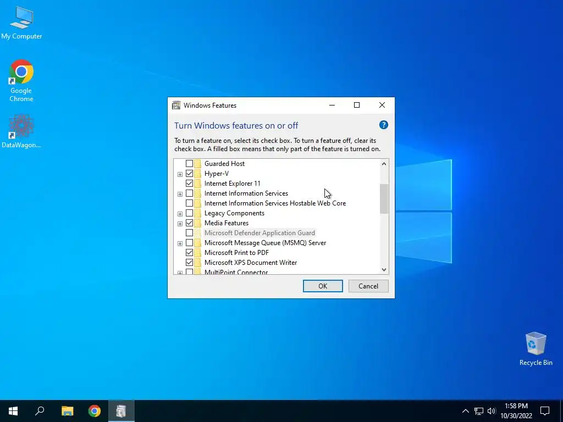This screenshot has height=422, width=563.
Task: Minimize the Windows Features dialog
Action: click(x=332, y=105)
